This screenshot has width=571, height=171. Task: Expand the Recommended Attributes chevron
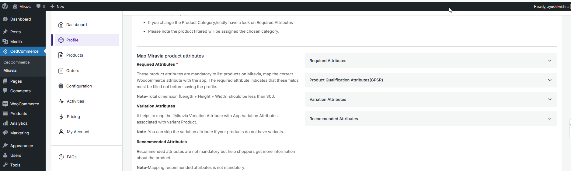click(x=550, y=119)
